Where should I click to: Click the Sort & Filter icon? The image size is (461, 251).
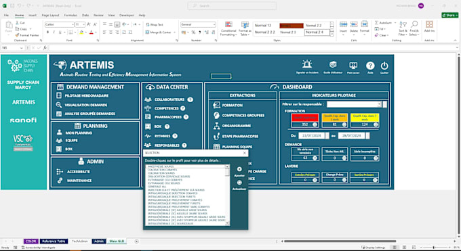(402, 24)
